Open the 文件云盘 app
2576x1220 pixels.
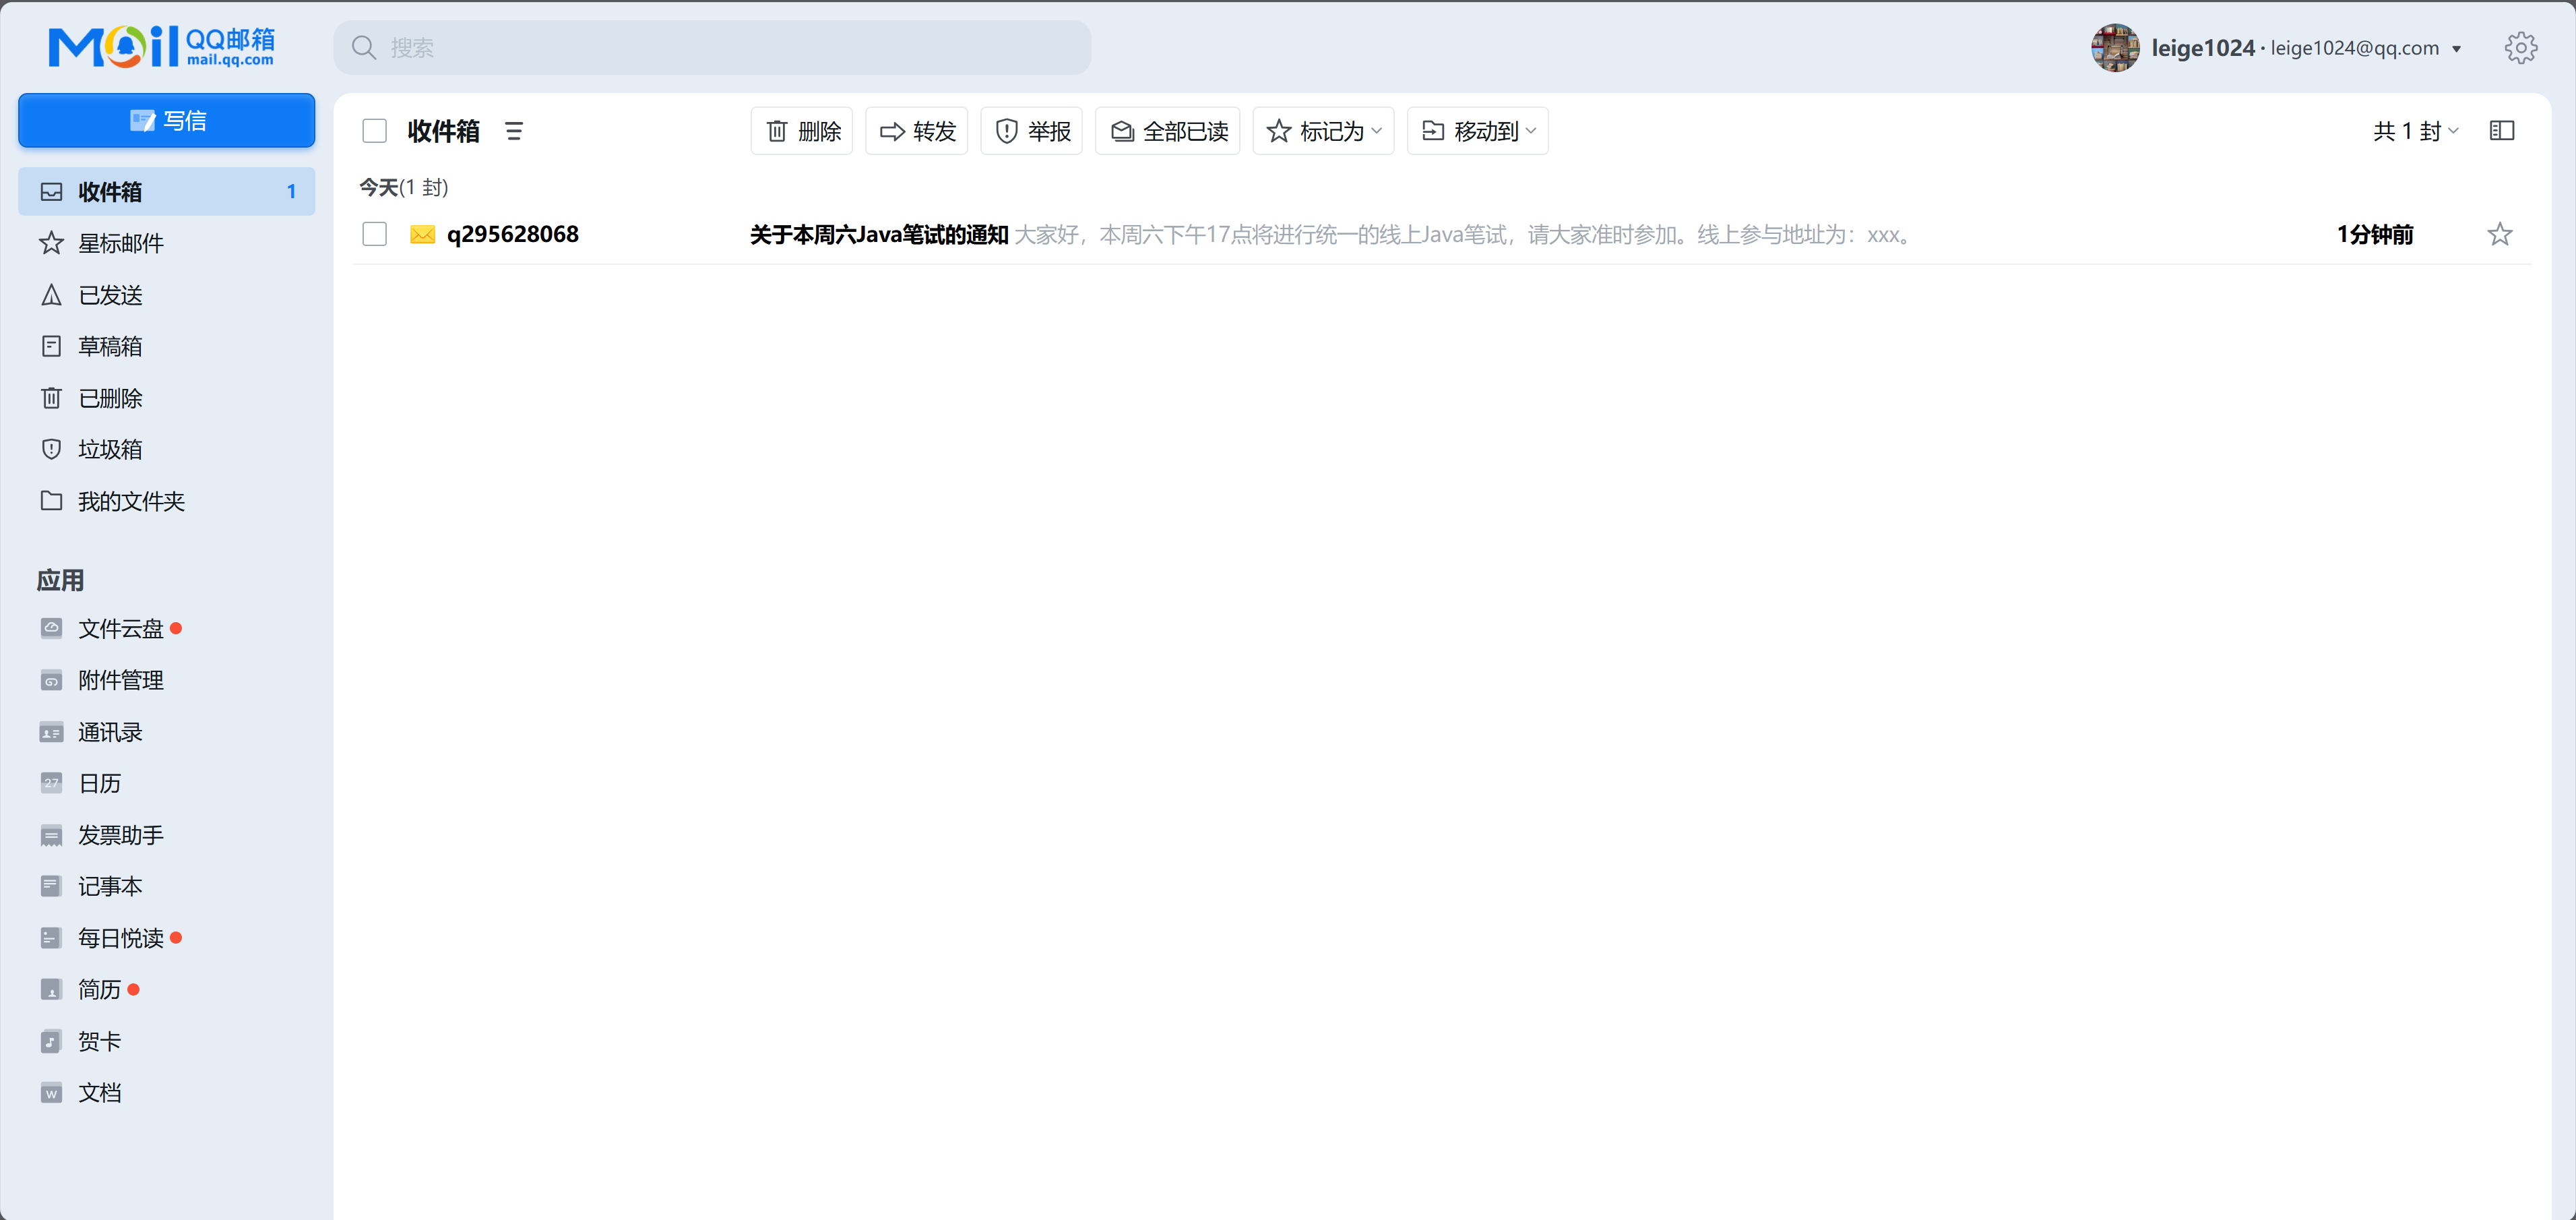(x=120, y=628)
